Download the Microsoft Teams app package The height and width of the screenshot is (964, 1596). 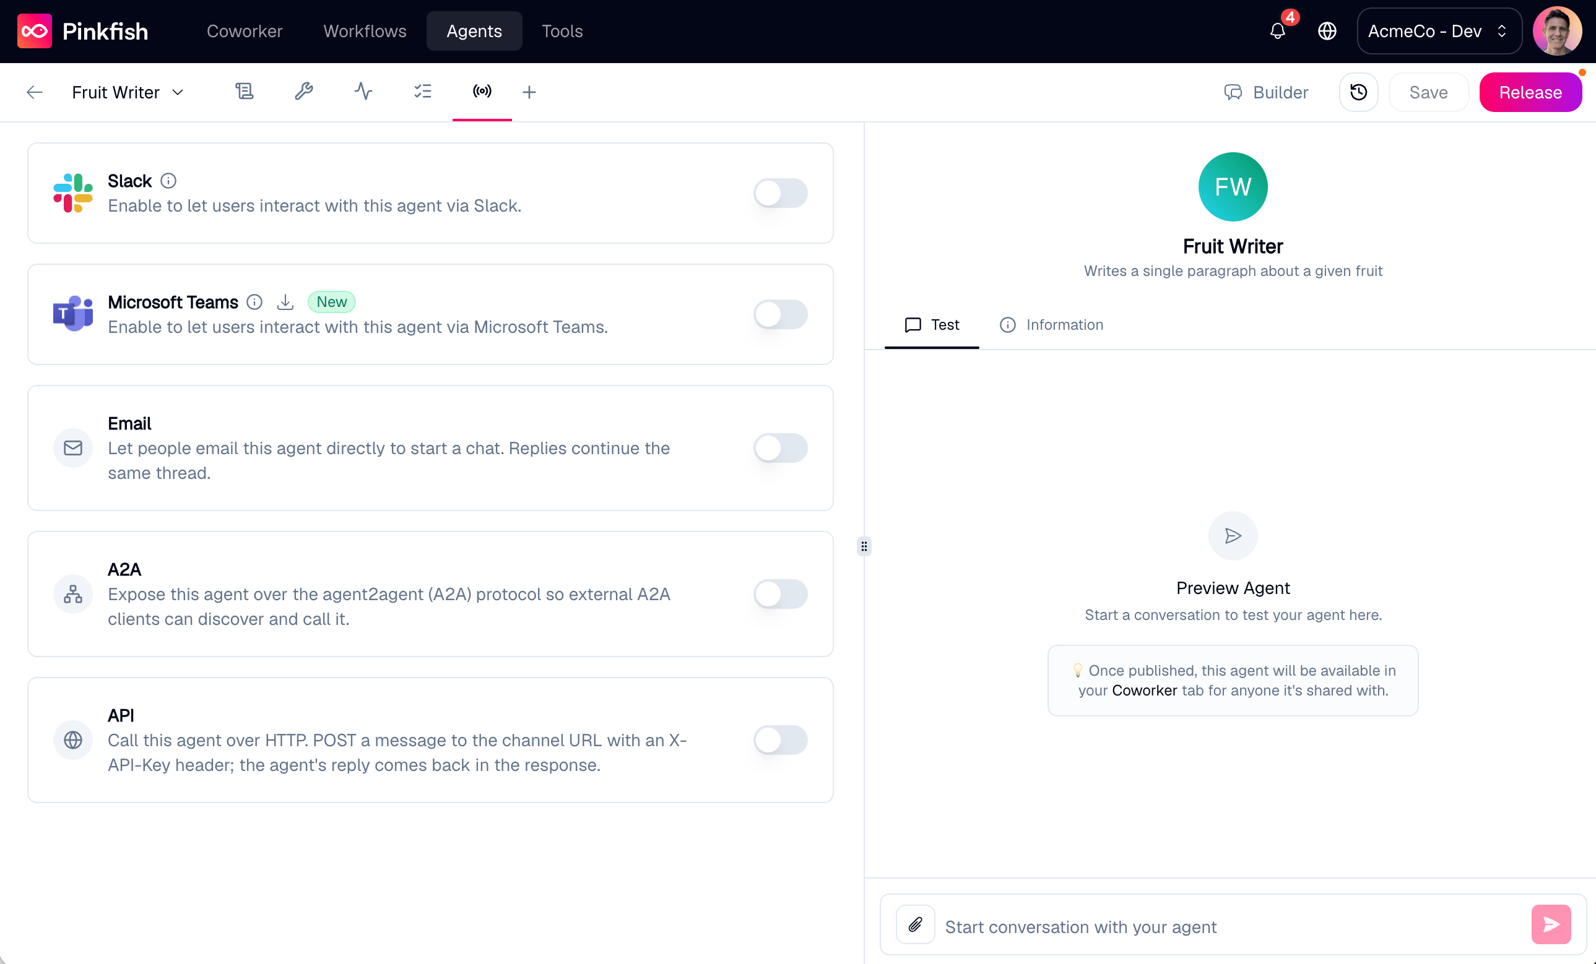285,302
